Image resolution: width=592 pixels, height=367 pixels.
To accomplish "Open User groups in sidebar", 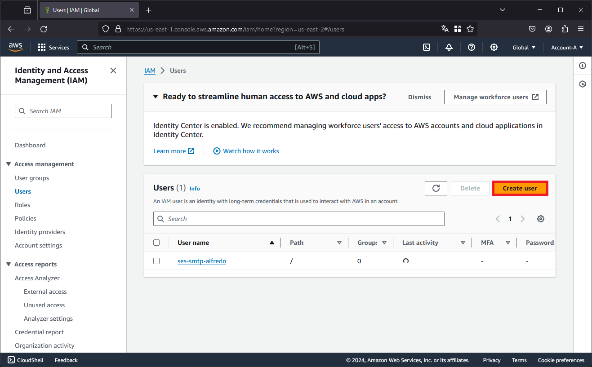I will click(32, 178).
